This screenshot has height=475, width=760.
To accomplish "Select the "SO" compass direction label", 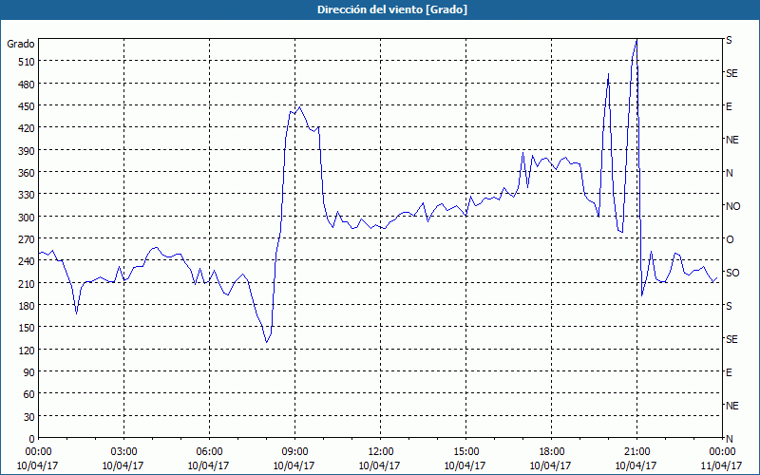I will pos(732,273).
